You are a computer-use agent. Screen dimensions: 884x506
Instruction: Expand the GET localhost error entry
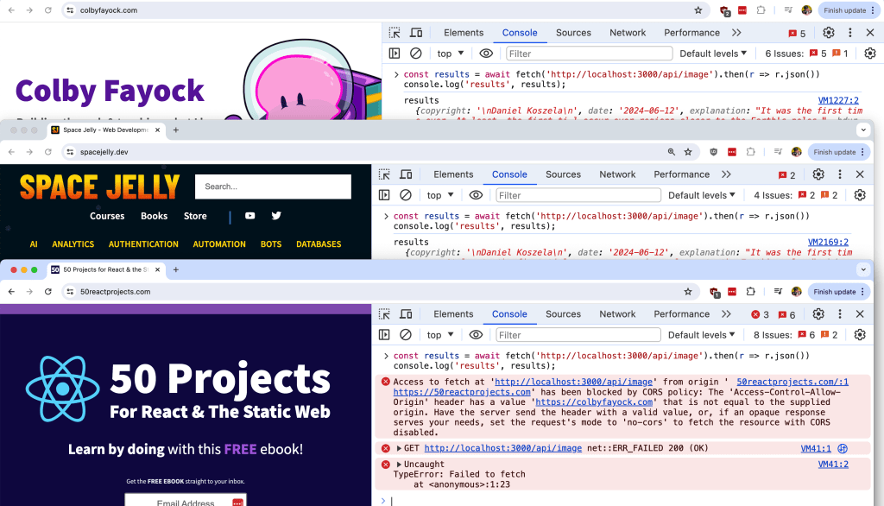[x=399, y=448]
